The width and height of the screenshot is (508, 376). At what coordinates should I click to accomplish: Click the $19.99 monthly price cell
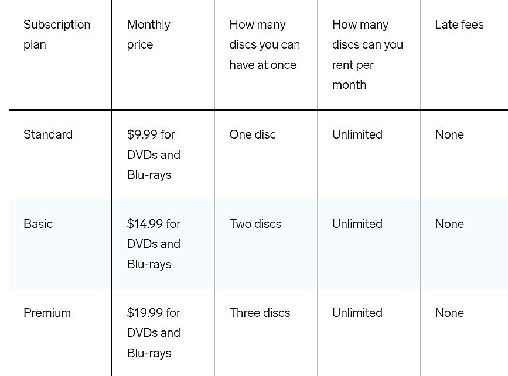pyautogui.click(x=154, y=333)
